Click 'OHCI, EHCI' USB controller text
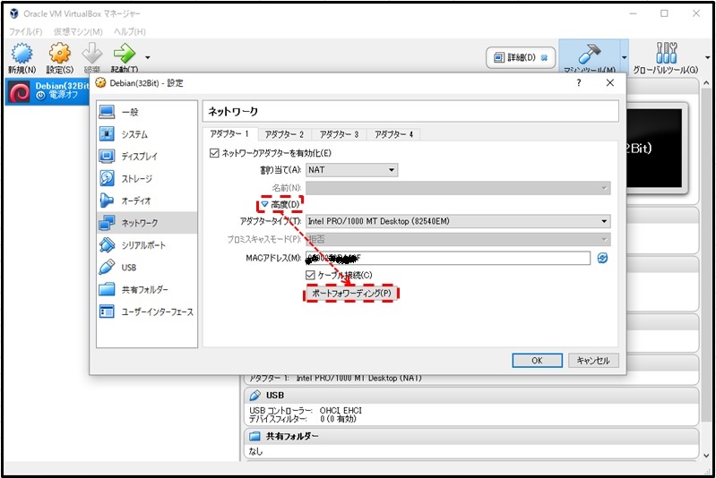The image size is (716, 478). click(x=341, y=411)
